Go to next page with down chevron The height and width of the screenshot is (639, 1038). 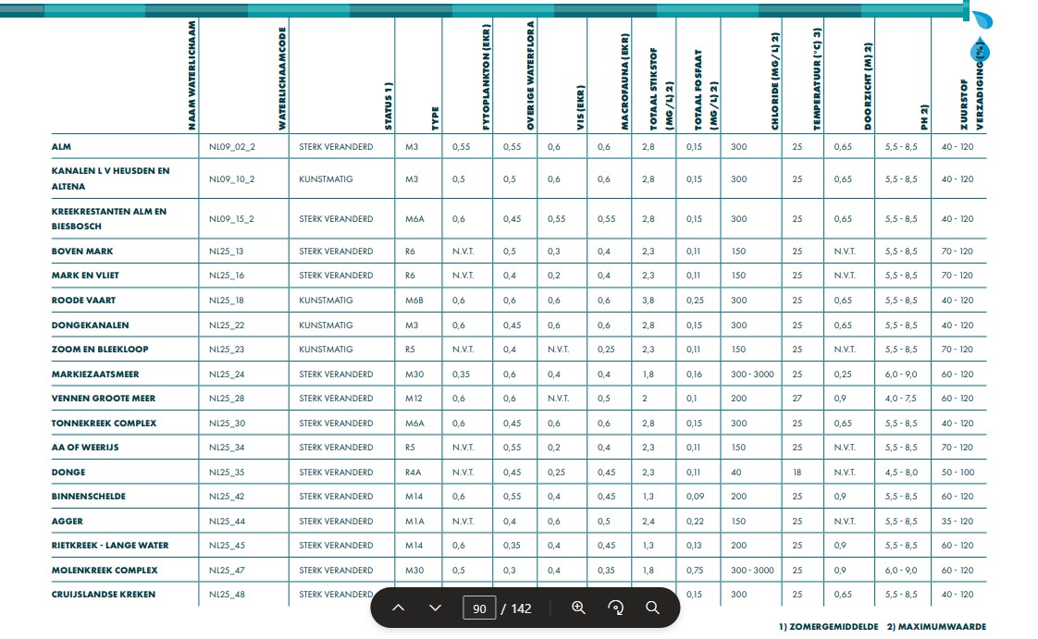436,608
